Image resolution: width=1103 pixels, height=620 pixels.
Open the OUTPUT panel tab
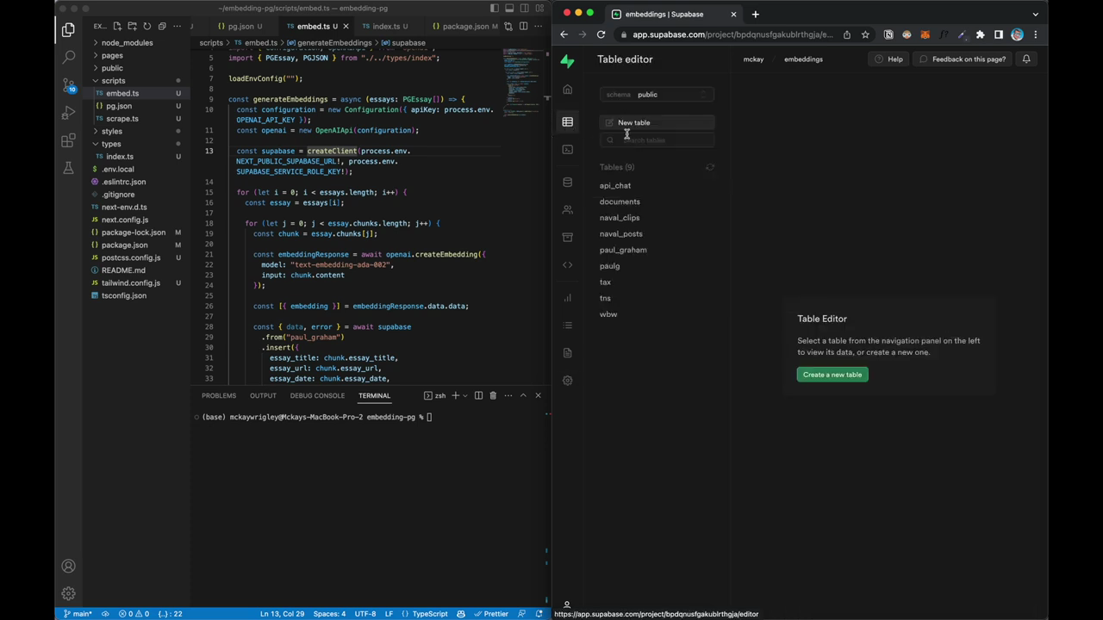click(263, 395)
